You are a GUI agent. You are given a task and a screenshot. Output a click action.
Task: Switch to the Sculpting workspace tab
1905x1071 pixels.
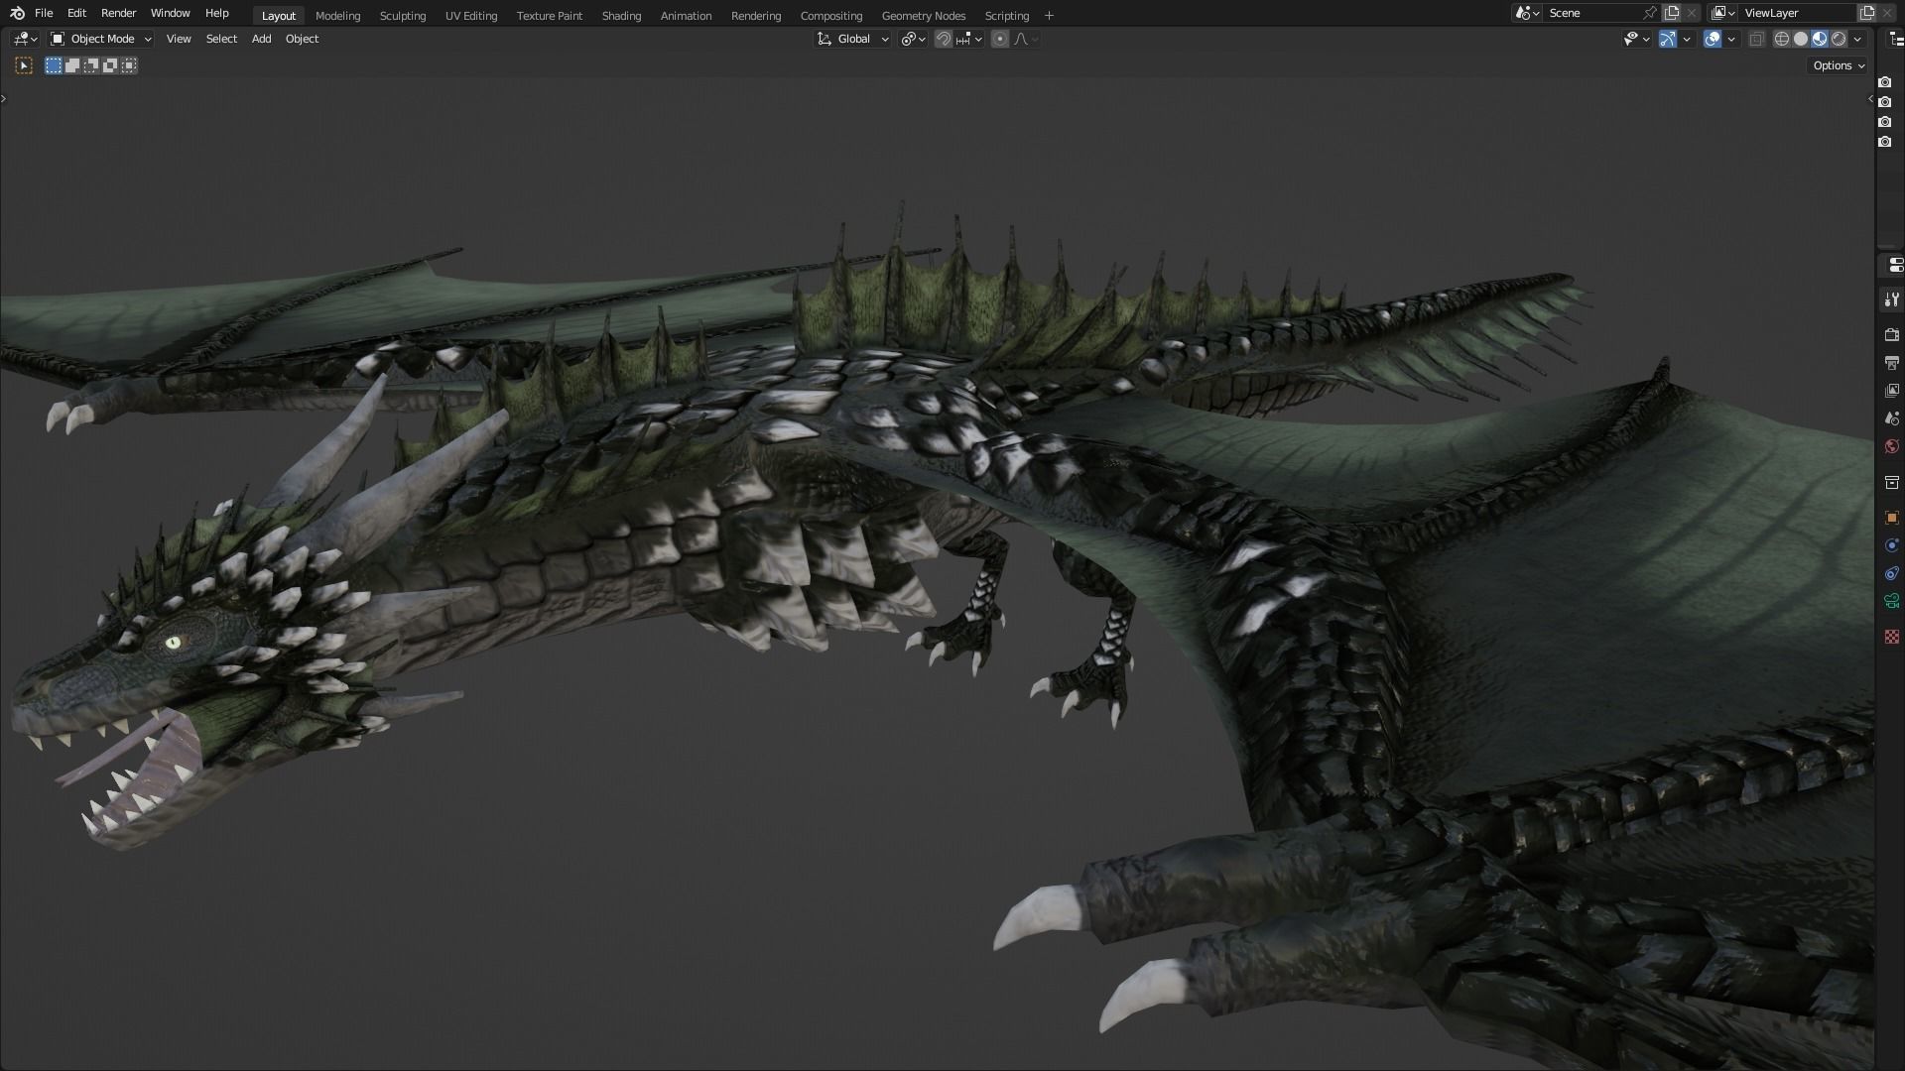[x=402, y=16]
